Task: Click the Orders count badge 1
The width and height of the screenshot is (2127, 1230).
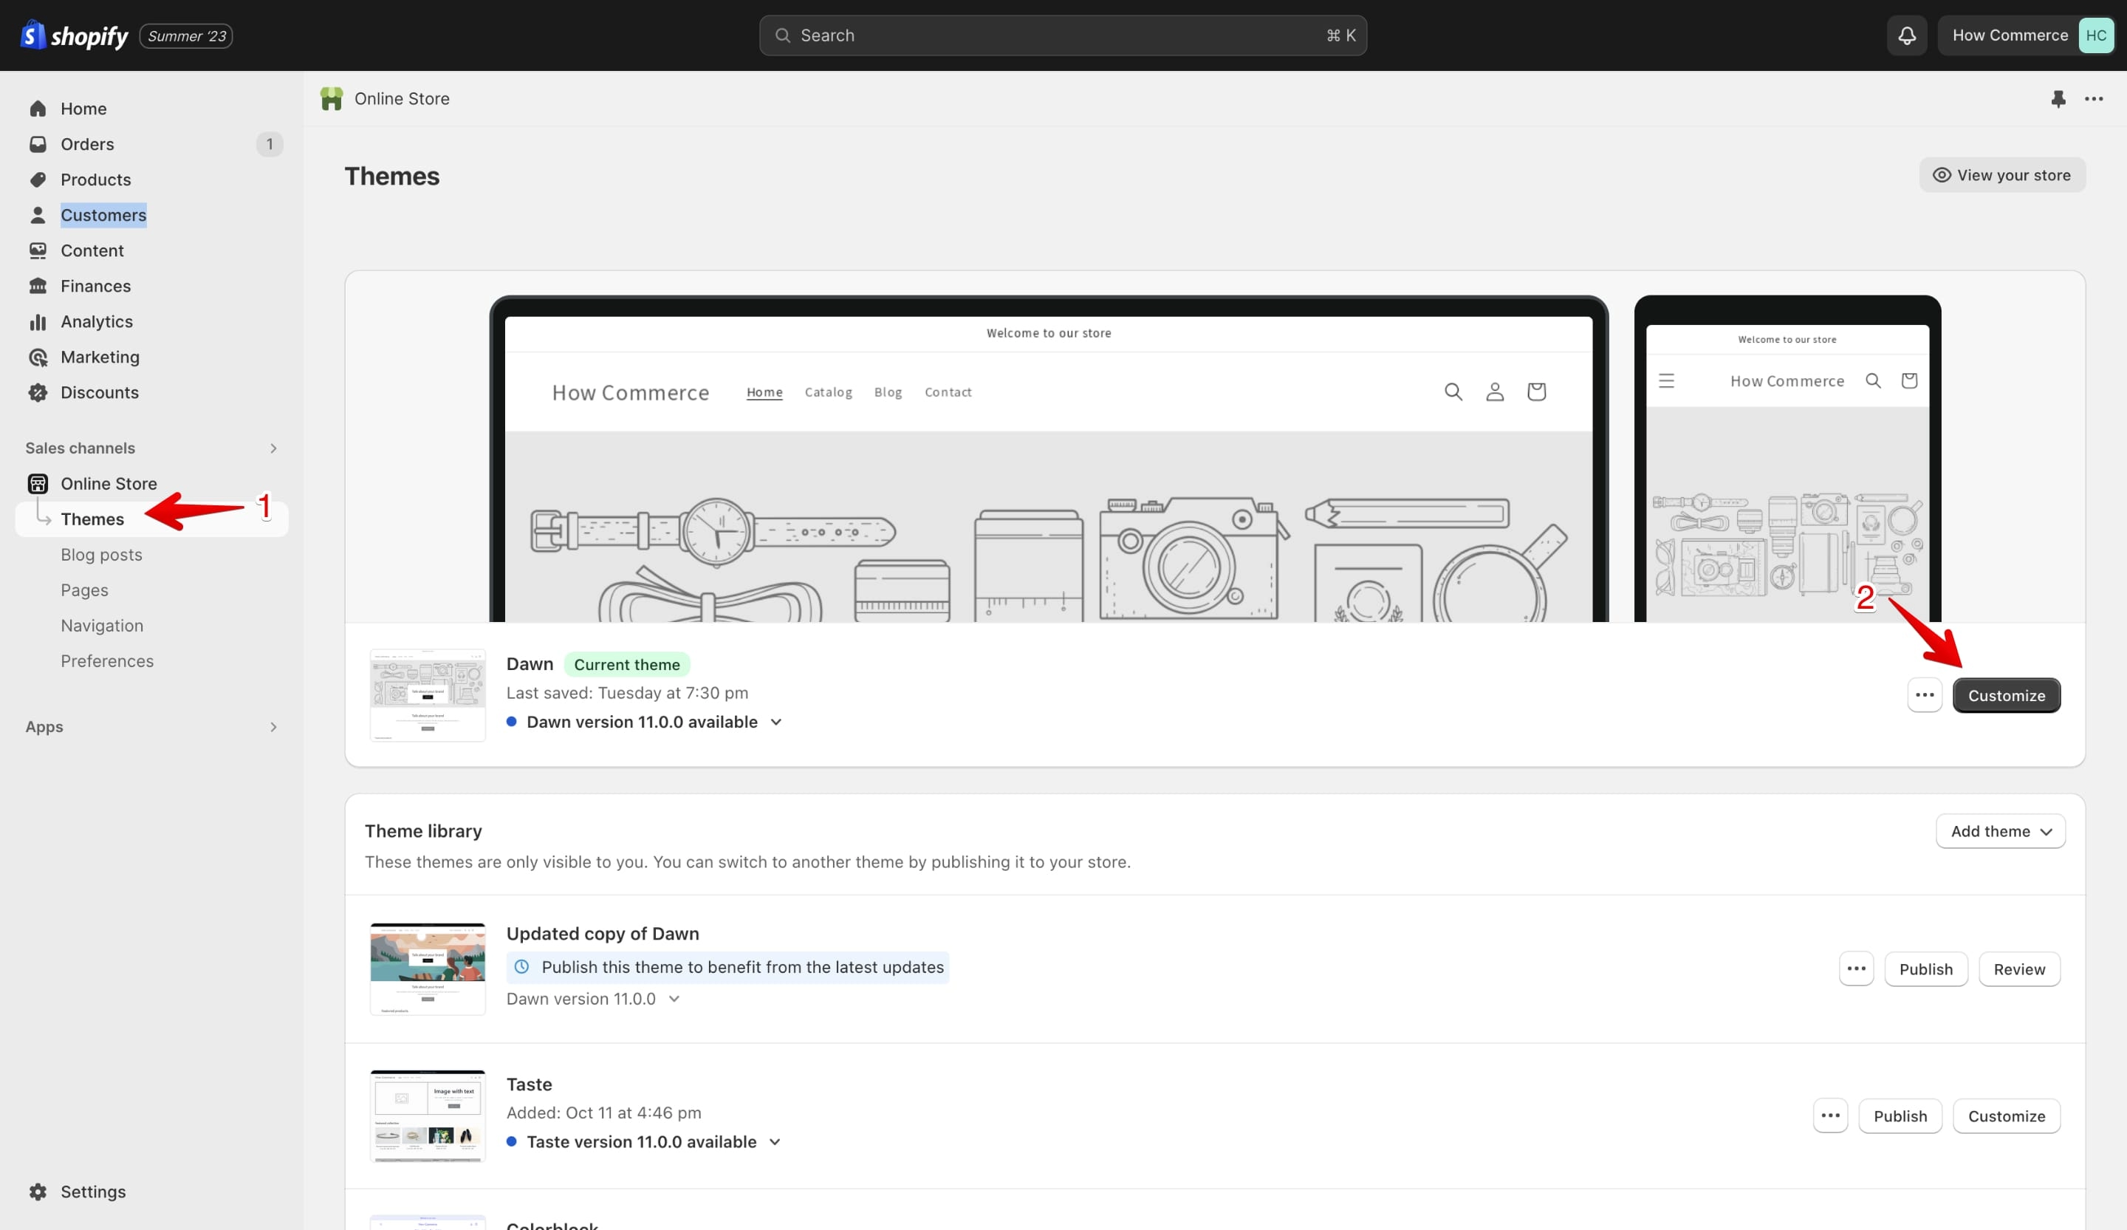Action: pos(270,144)
